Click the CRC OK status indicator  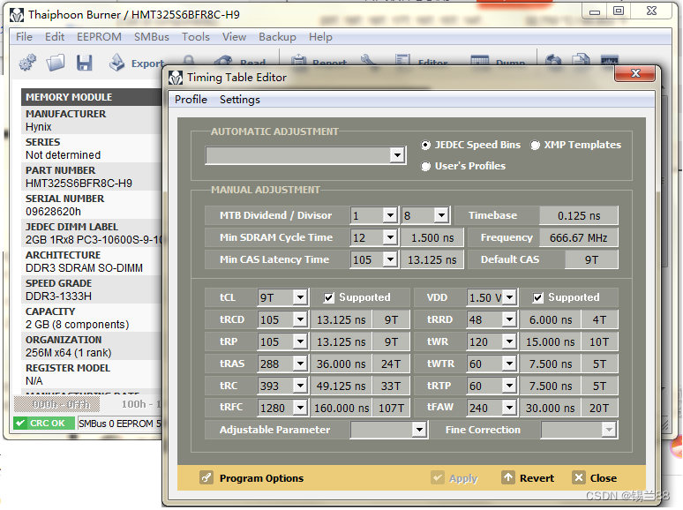point(44,423)
